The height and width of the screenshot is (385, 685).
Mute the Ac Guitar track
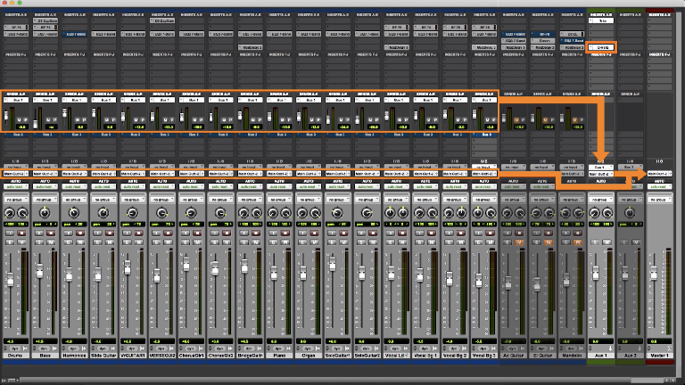pyautogui.click(x=520, y=242)
